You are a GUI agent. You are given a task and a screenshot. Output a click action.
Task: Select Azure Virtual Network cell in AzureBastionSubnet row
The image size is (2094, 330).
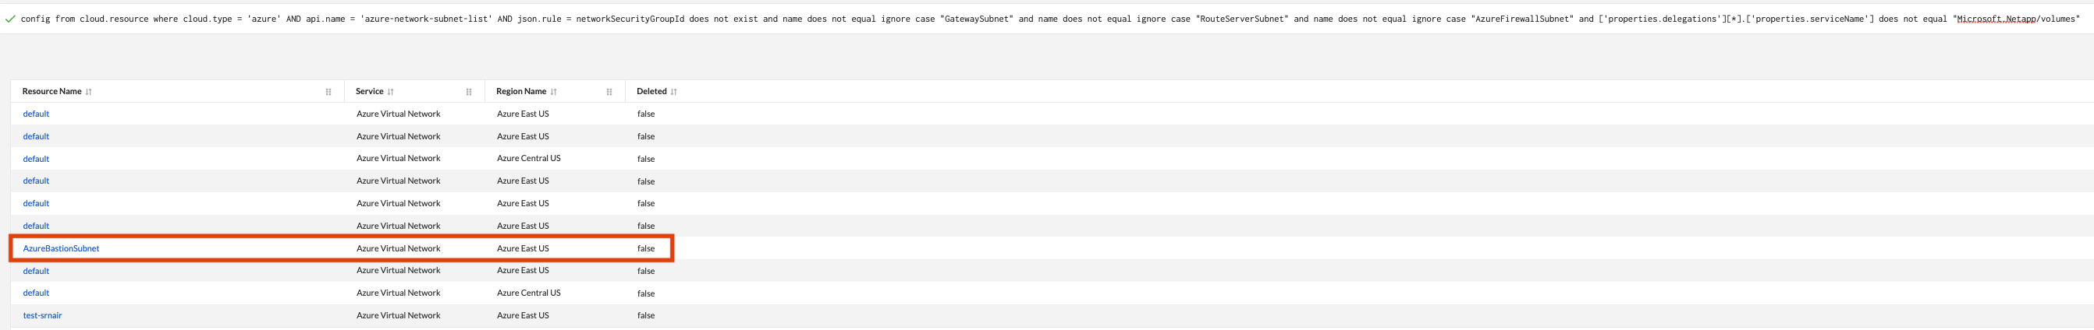point(399,248)
